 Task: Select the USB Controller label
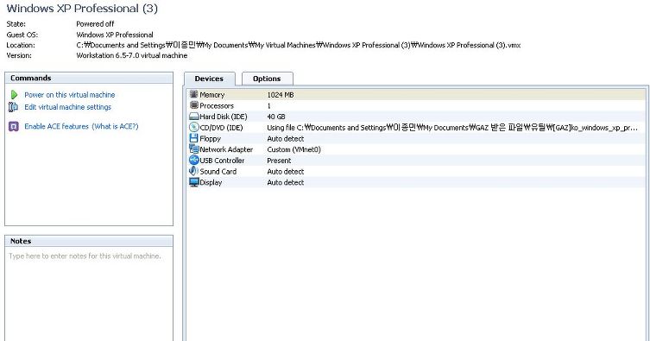point(222,161)
